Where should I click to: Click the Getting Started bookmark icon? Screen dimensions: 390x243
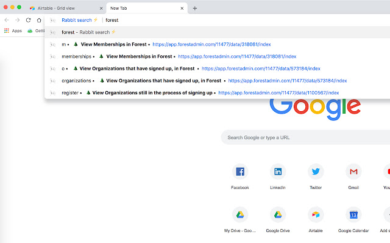30,31
